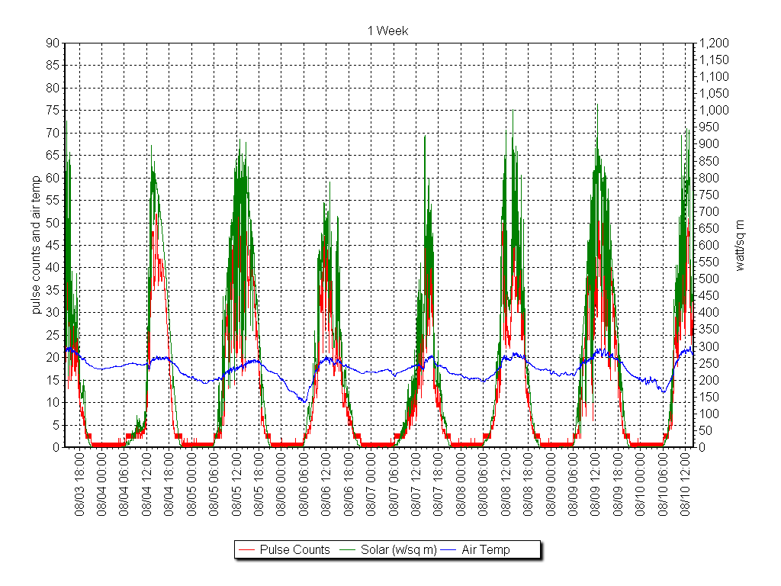Click the "08/10 12:00" time axis label
The height and width of the screenshot is (586, 781).
[x=685, y=485]
